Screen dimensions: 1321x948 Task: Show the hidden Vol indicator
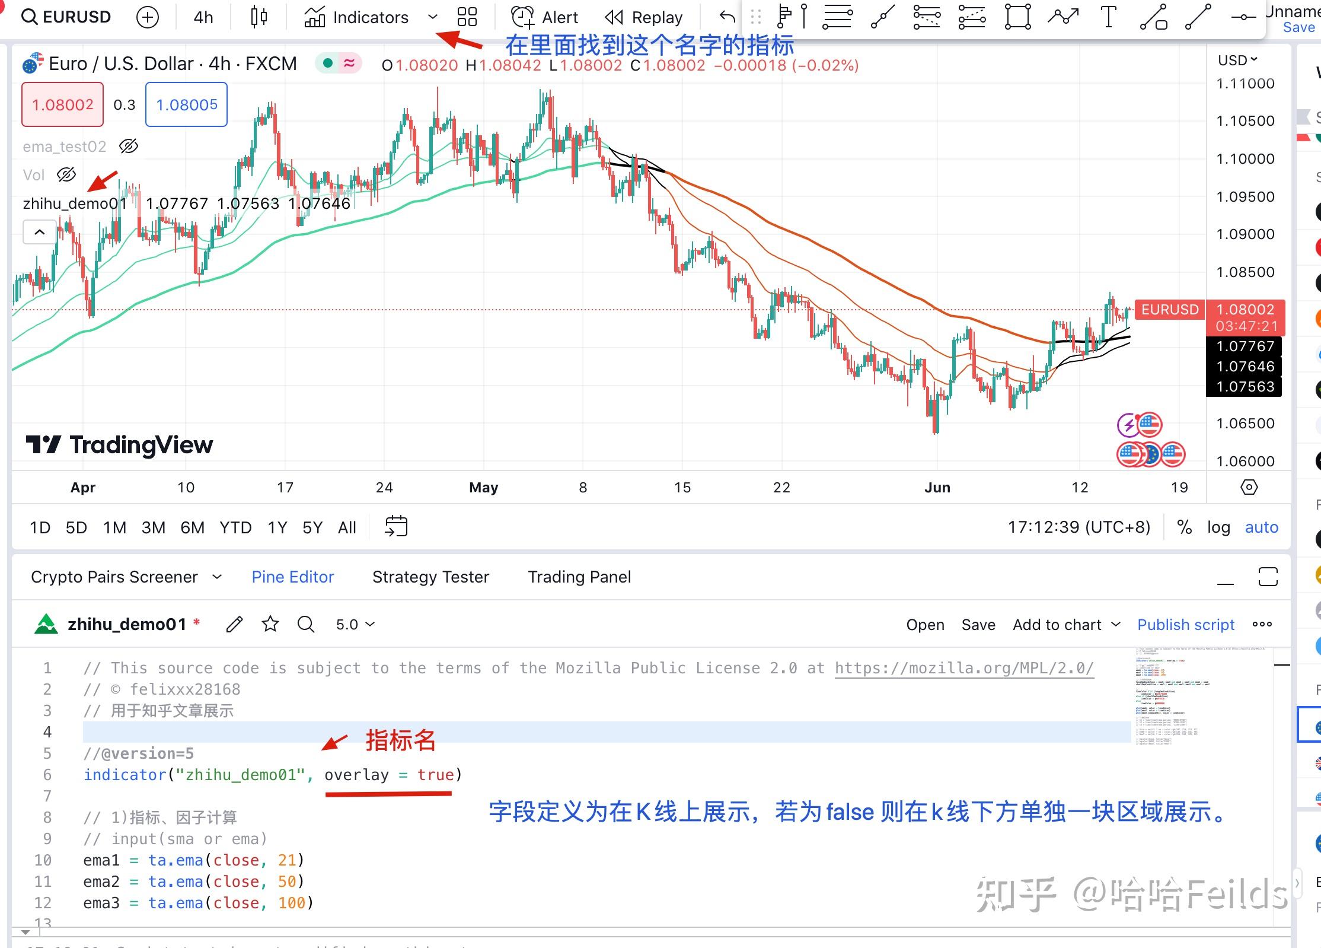click(x=66, y=174)
